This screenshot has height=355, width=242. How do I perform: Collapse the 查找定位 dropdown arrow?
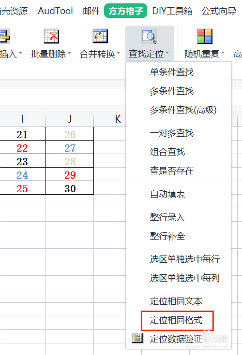(x=167, y=53)
